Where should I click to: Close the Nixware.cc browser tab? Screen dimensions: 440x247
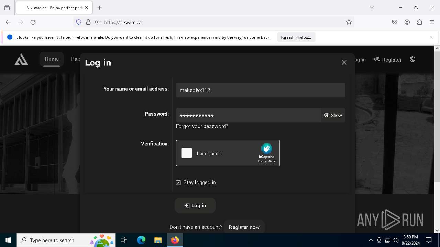tap(87, 8)
